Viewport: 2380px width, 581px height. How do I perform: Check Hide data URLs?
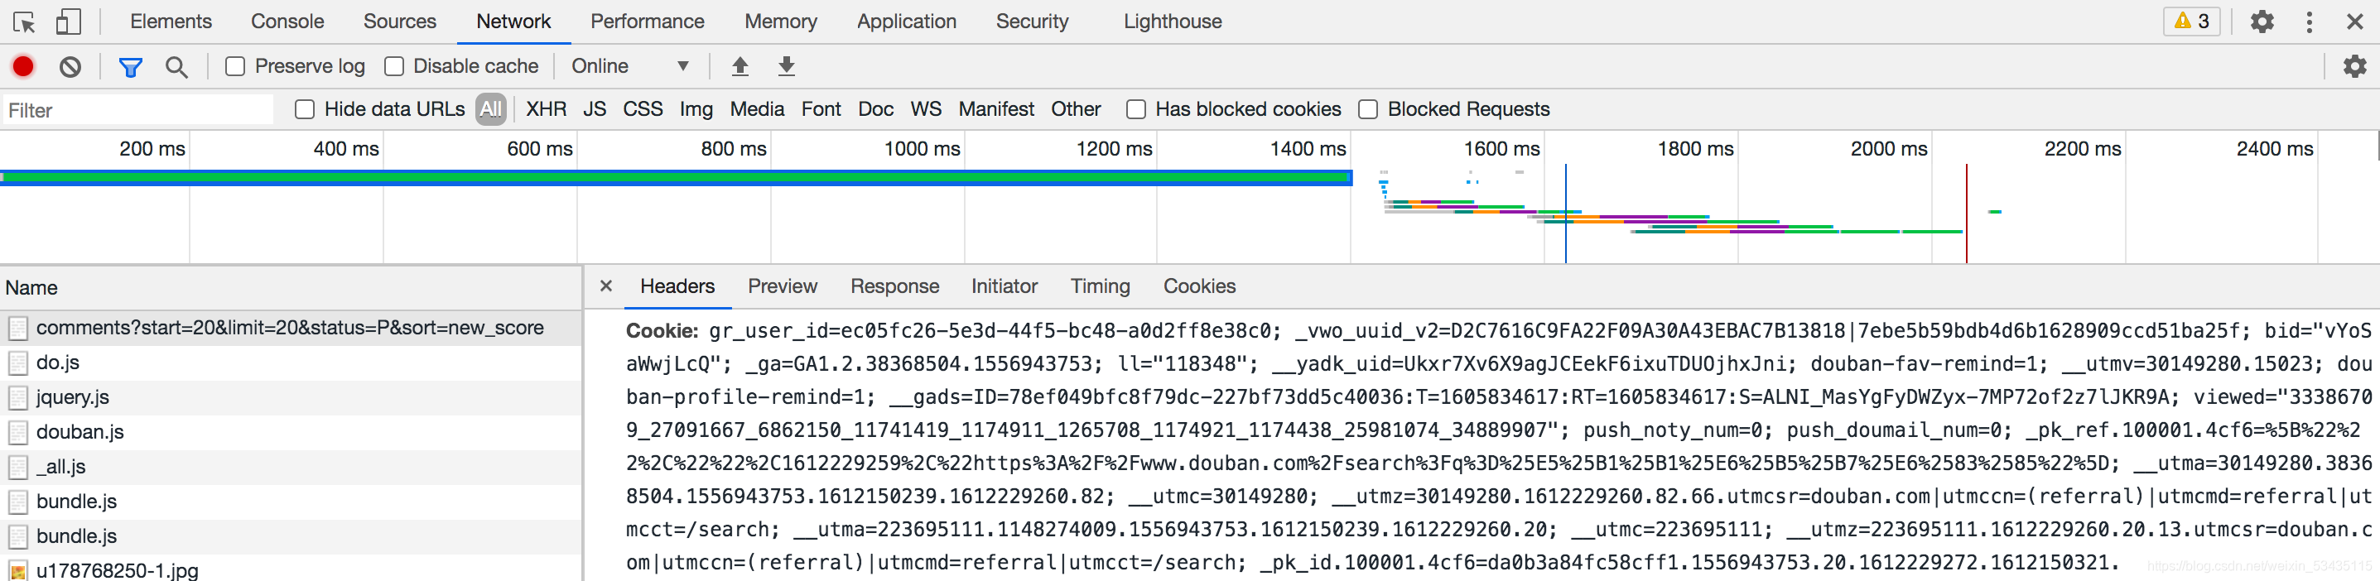coord(305,110)
